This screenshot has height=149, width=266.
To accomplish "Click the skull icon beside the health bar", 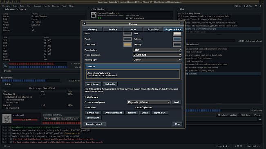I will [x=5, y=65].
